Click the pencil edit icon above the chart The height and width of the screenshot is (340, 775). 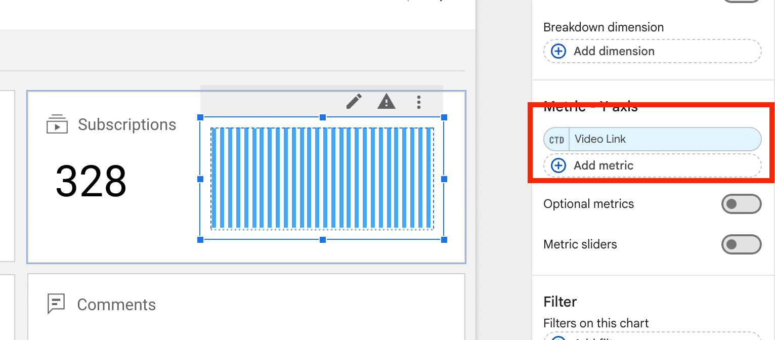click(354, 102)
